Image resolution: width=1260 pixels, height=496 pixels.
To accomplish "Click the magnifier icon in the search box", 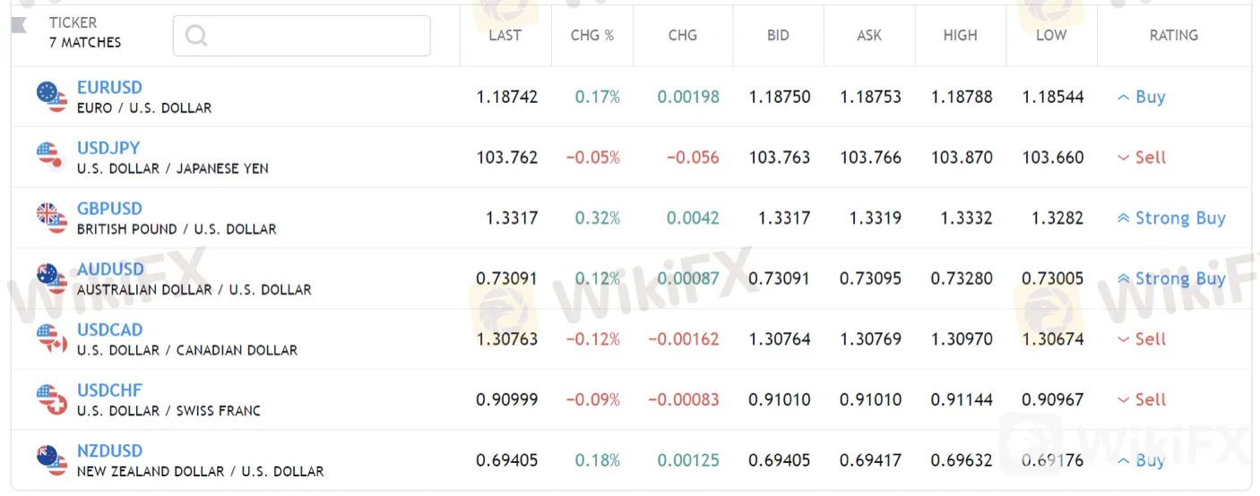I will click(196, 36).
